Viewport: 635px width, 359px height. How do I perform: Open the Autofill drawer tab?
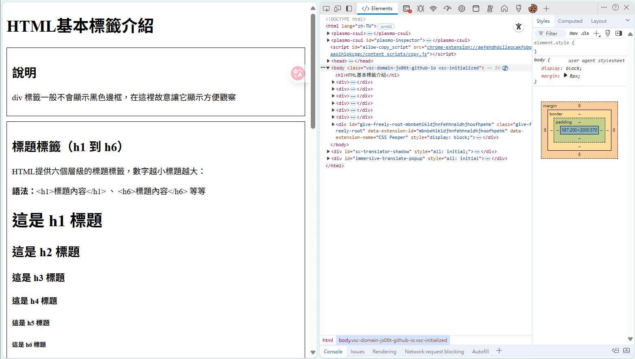pyautogui.click(x=480, y=352)
